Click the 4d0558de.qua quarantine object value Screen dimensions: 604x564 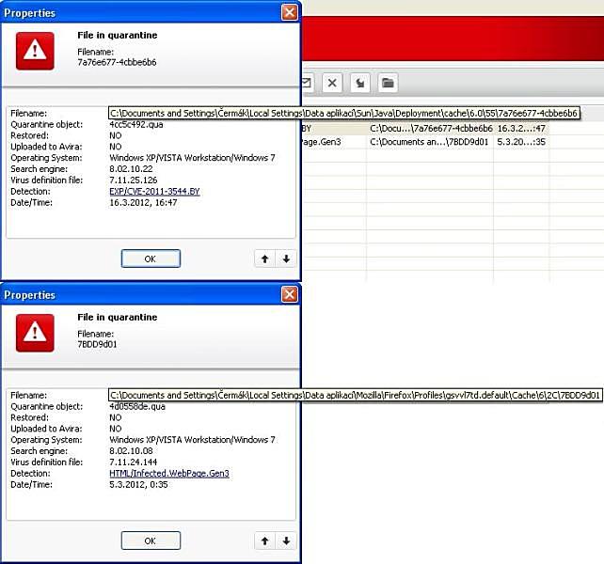[x=137, y=406]
